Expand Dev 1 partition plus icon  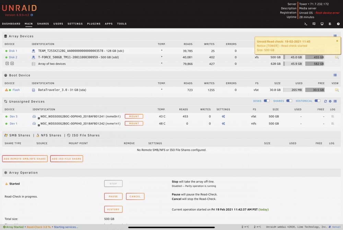(39, 125)
